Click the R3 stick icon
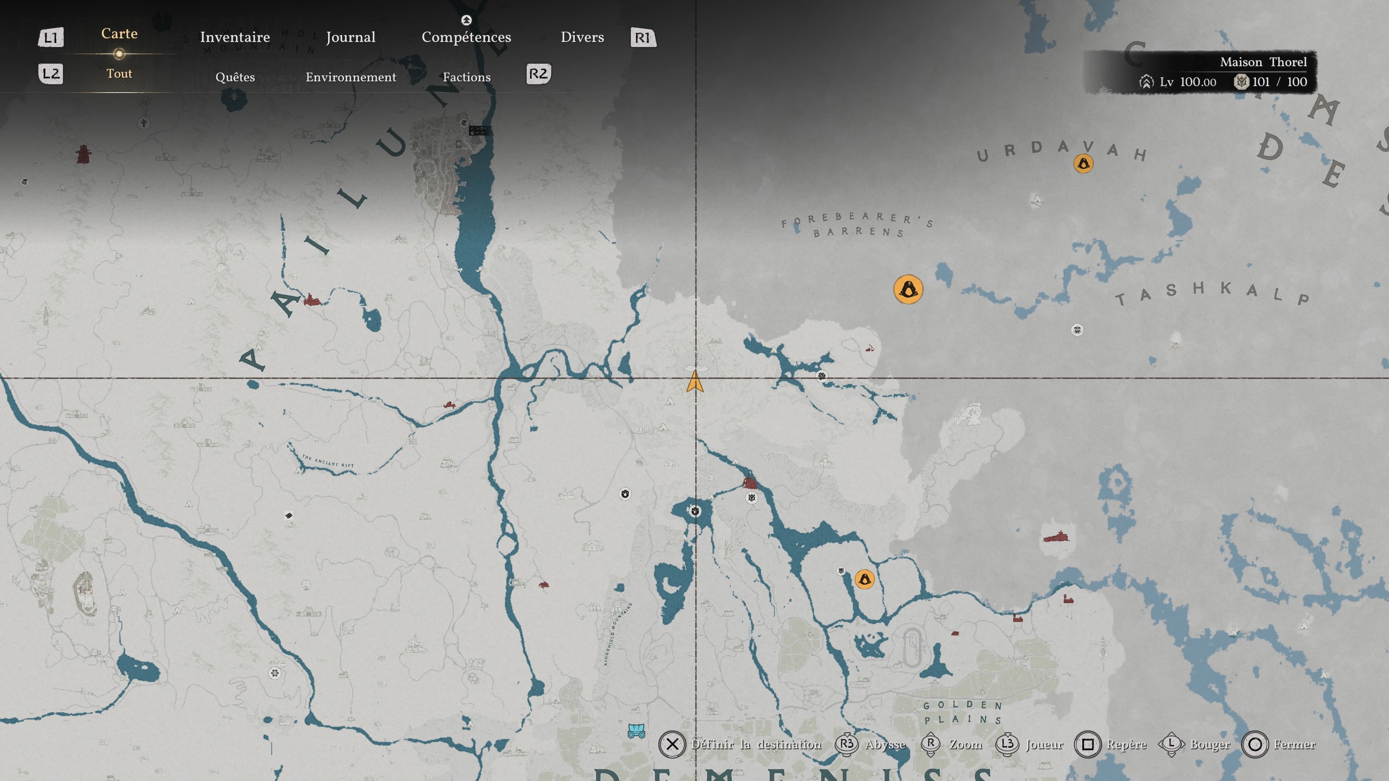Viewport: 1389px width, 781px height. tap(846, 744)
